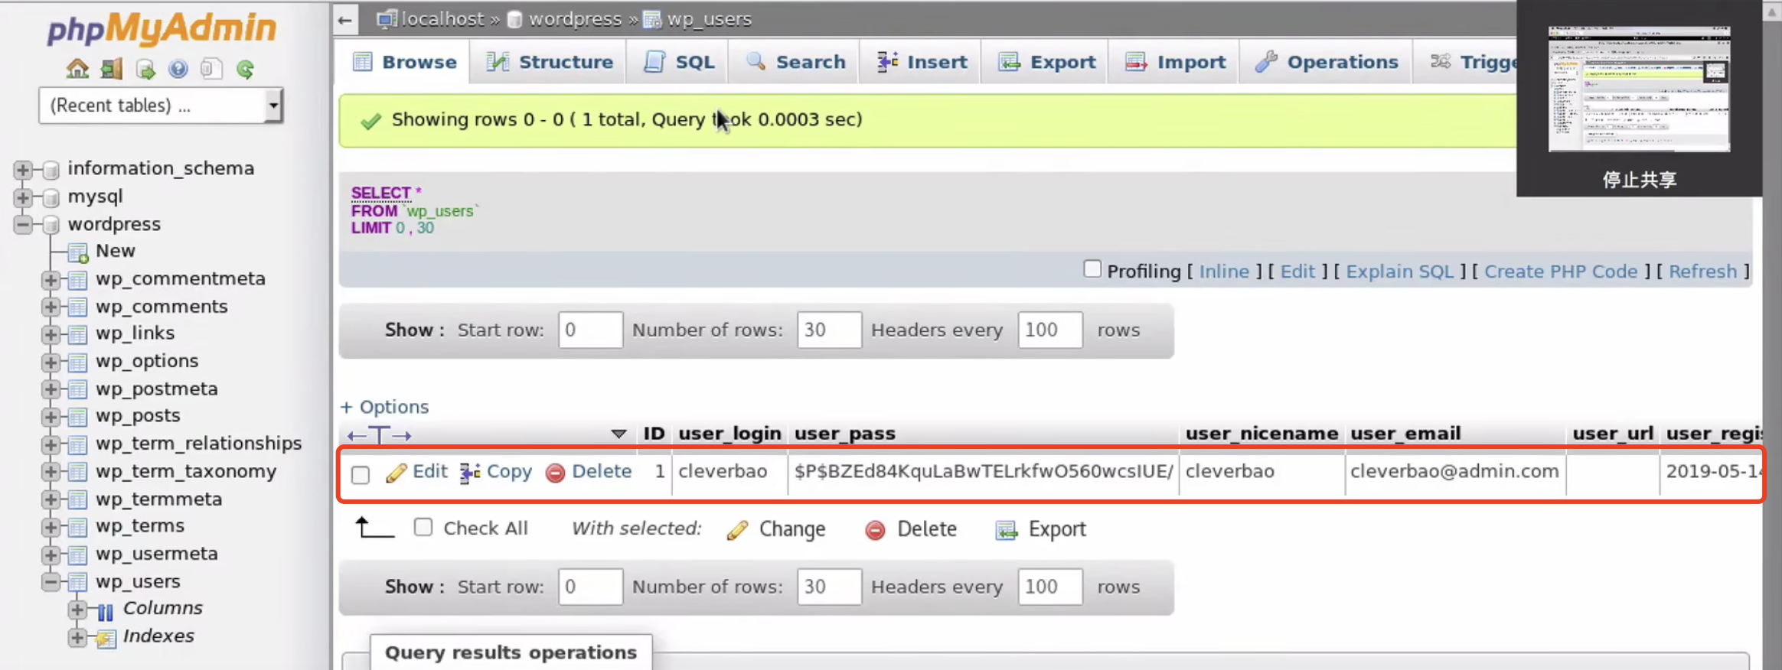
Task: Switch to the Browse tab
Action: click(404, 62)
